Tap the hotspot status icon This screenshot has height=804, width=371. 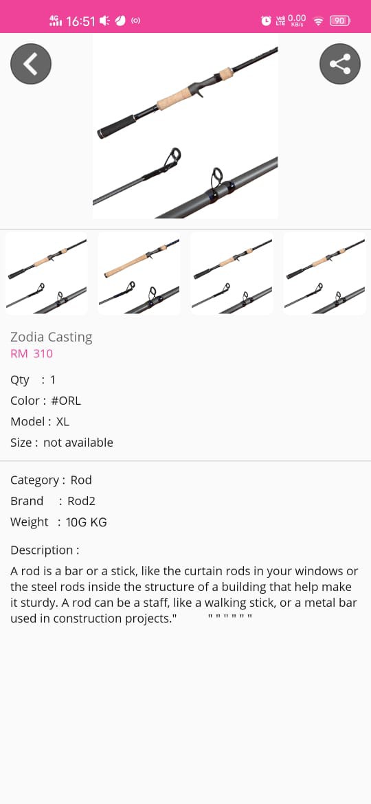click(136, 21)
